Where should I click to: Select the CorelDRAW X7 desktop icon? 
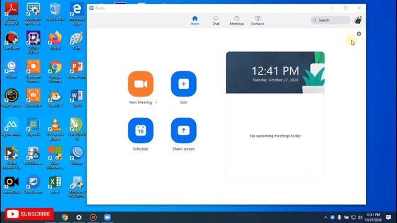pos(77,129)
